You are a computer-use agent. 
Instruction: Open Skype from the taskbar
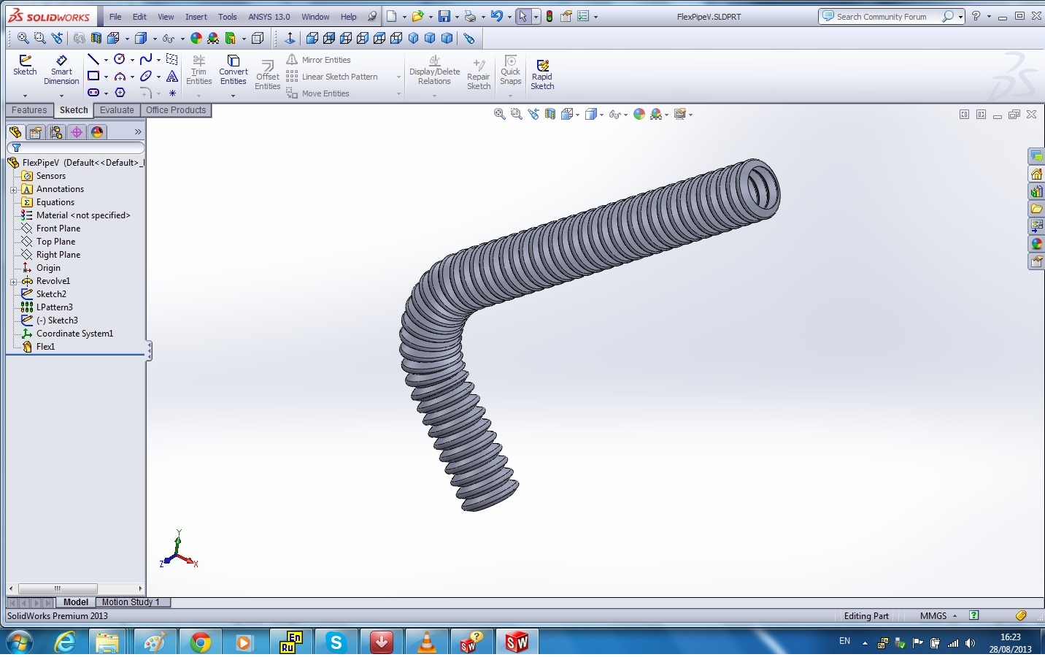click(336, 642)
